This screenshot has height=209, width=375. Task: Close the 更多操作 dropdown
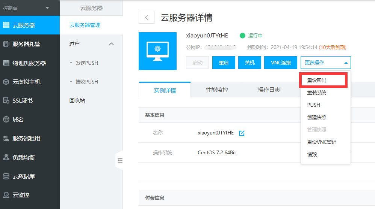326,63
